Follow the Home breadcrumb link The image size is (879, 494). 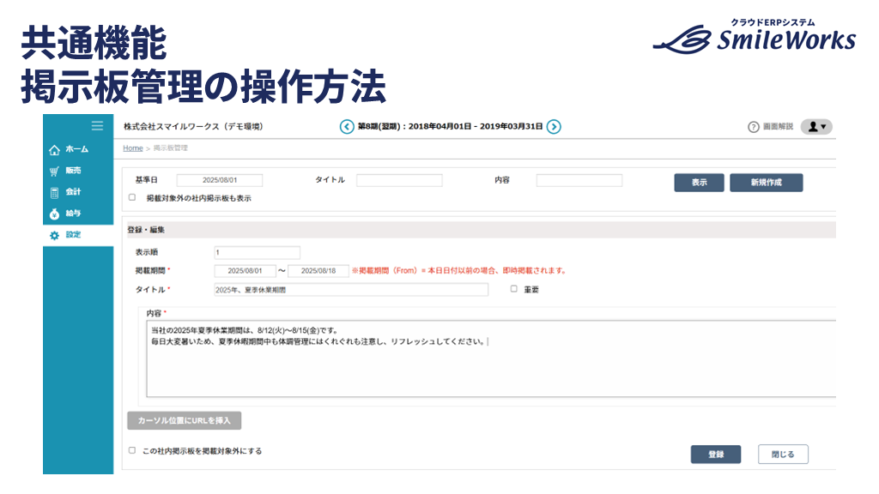tap(133, 148)
